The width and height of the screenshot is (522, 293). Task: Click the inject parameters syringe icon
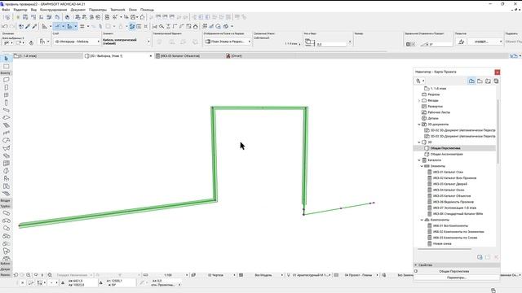pyautogui.click(x=34, y=26)
